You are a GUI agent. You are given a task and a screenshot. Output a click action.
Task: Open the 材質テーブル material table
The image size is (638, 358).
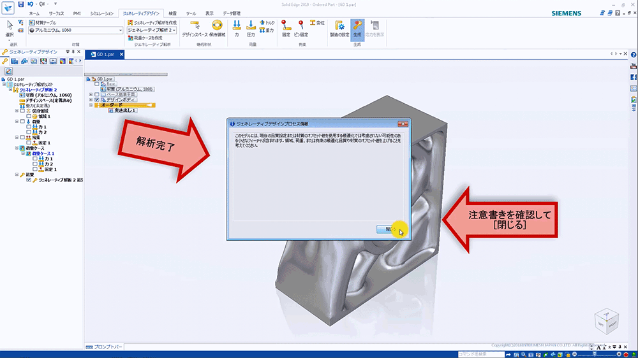43,23
